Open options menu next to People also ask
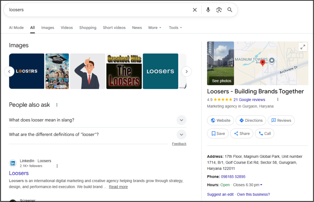Screen dimensions: 314x202 [x=57, y=105]
